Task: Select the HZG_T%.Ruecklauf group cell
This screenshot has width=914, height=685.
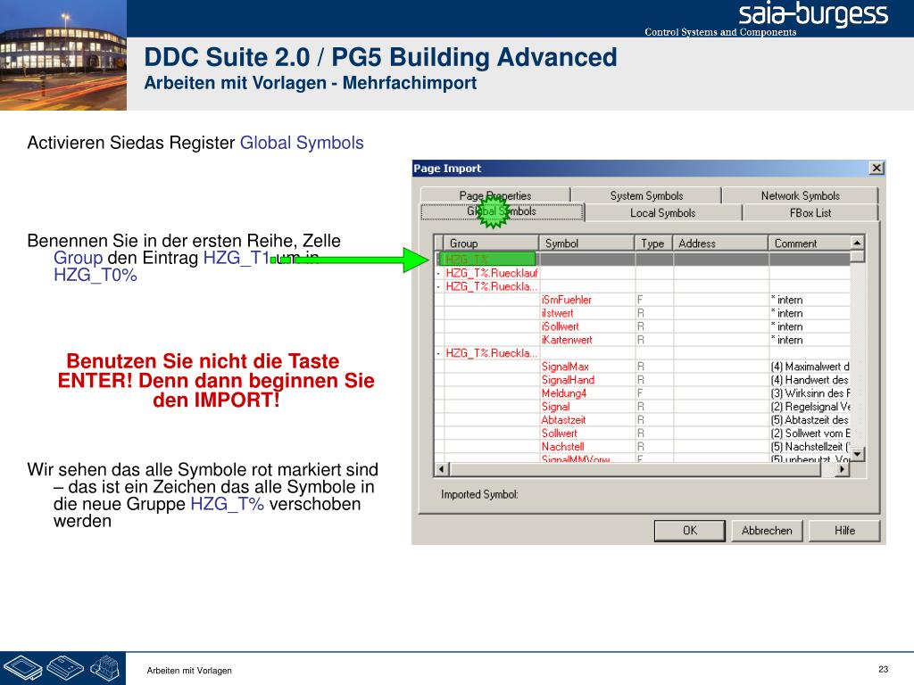Action: [492, 273]
